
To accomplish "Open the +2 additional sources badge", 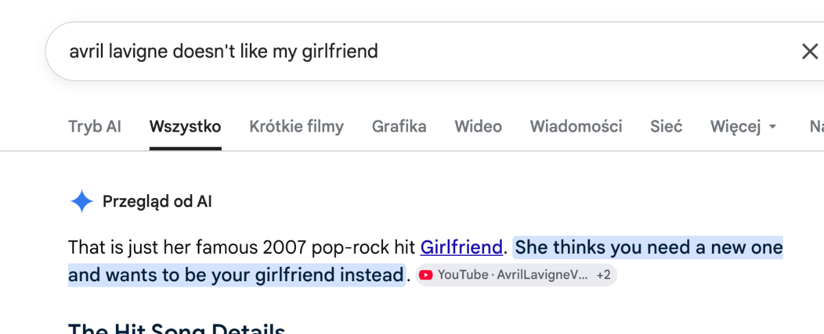I will point(604,275).
